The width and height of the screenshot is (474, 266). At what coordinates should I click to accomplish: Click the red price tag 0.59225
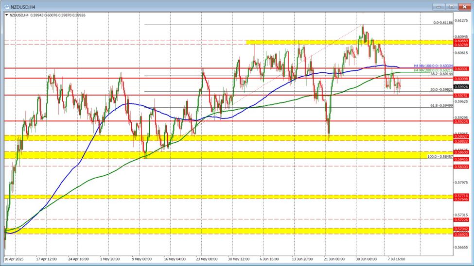[461, 122]
